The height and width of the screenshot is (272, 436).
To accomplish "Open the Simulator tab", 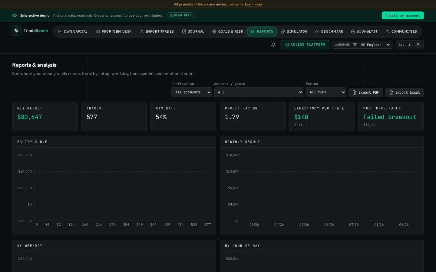I will point(294,31).
